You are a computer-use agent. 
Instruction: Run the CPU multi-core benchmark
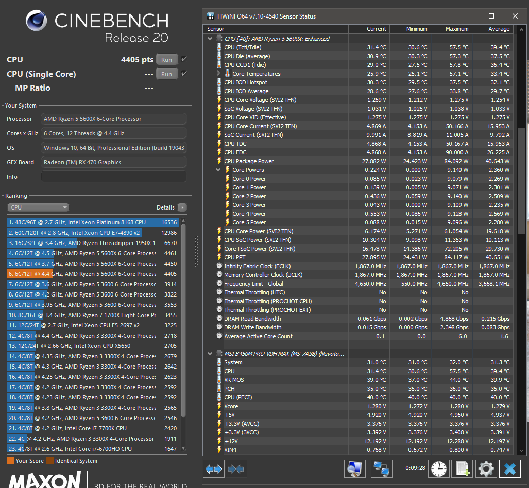[x=167, y=60]
